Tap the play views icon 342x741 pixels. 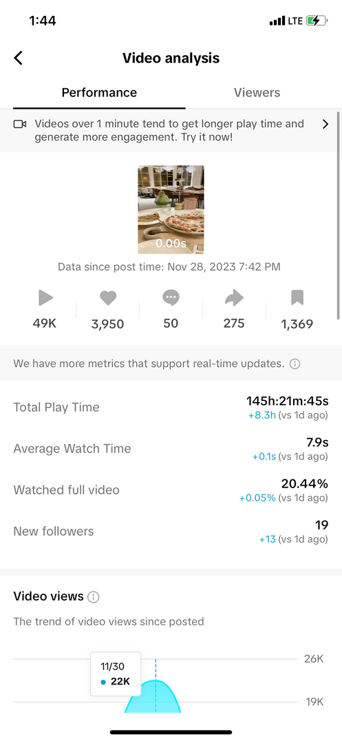point(45,298)
